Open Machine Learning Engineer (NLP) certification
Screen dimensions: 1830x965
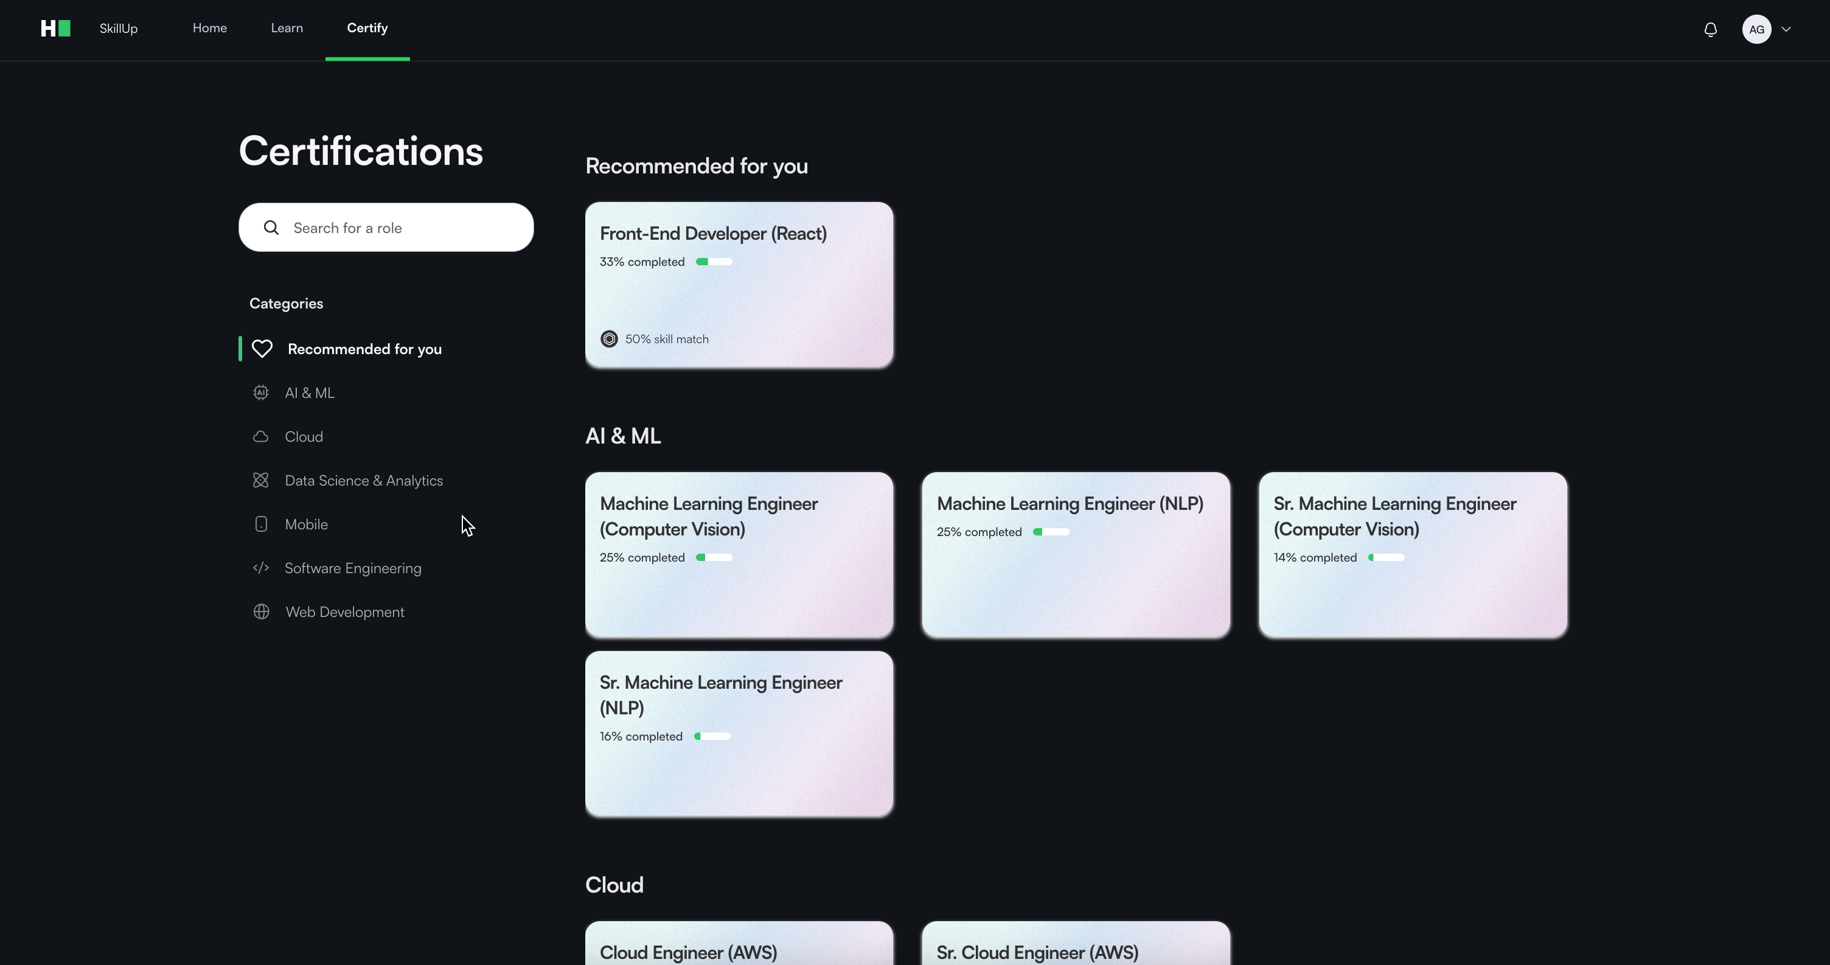tap(1076, 554)
